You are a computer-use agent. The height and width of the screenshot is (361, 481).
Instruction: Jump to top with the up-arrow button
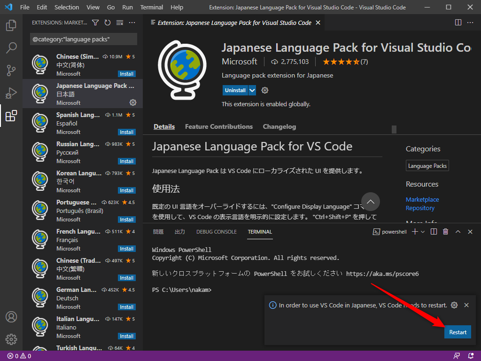click(x=370, y=202)
